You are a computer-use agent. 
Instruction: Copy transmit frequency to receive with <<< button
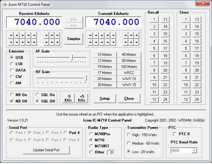(74, 25)
